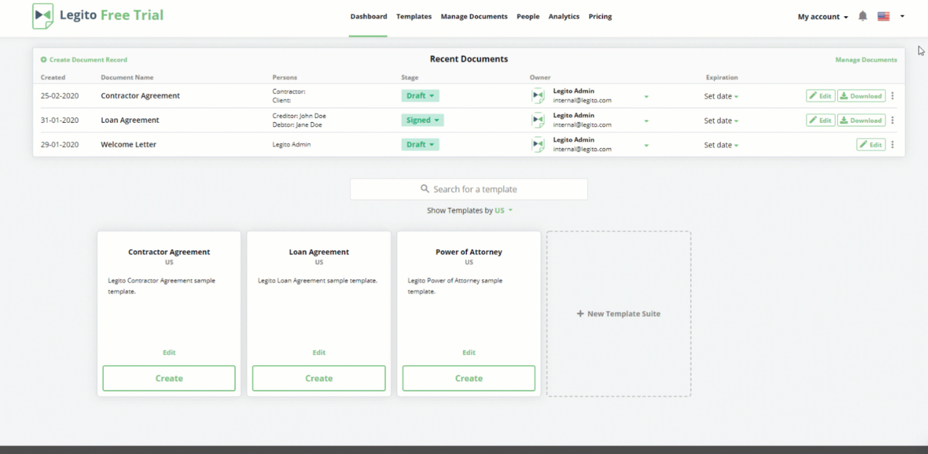The height and width of the screenshot is (454, 928).
Task: Download the Contractor Agreement document
Action: pyautogui.click(x=861, y=96)
